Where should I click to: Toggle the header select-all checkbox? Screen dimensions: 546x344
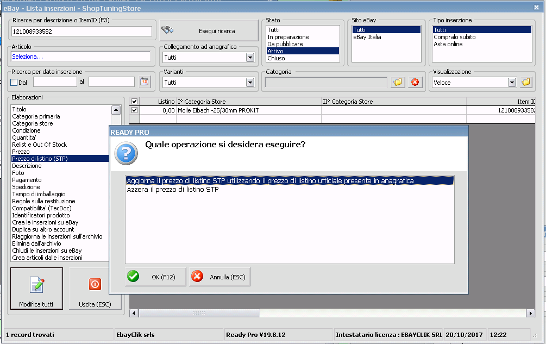point(134,101)
